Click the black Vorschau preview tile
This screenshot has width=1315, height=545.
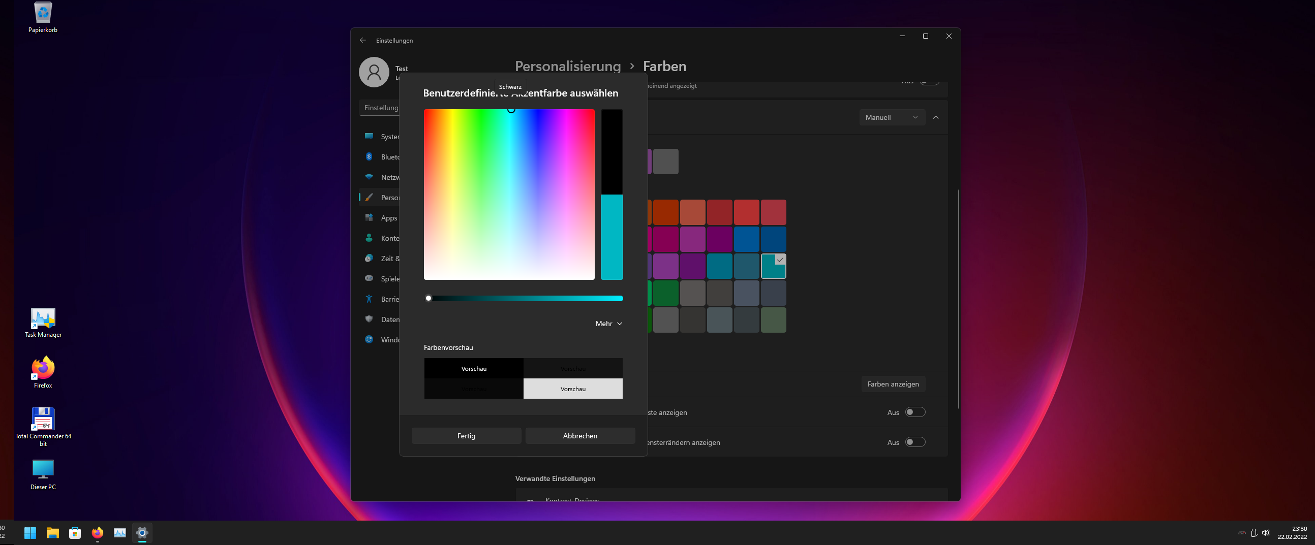coord(474,368)
